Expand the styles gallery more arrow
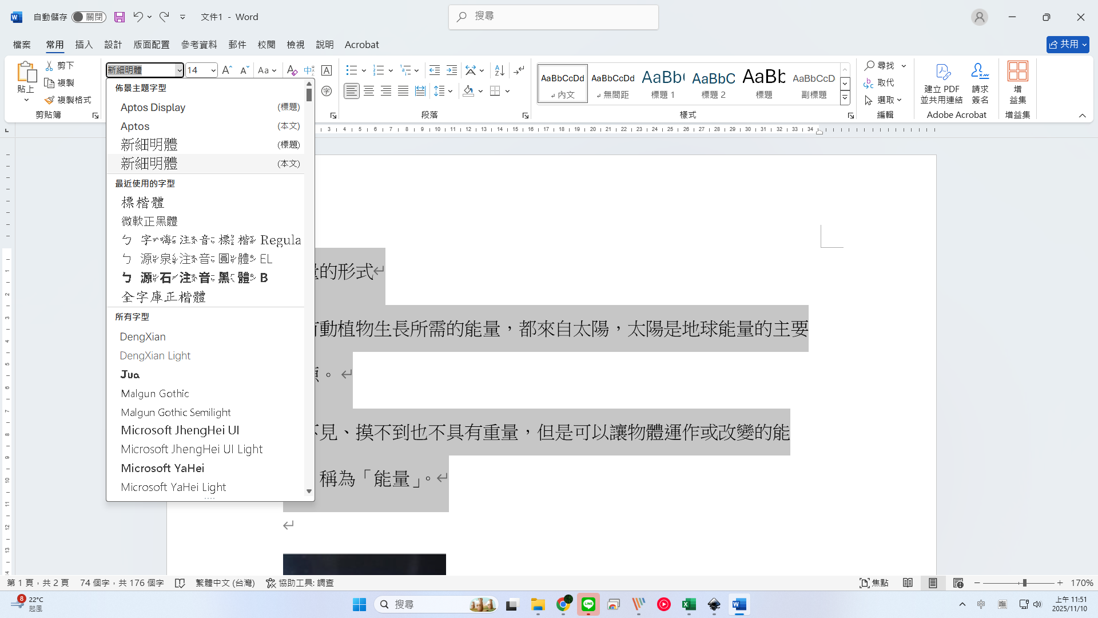Image resolution: width=1098 pixels, height=618 pixels. (x=845, y=98)
